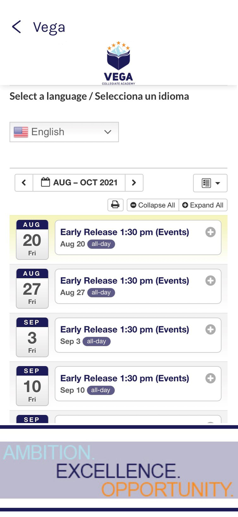Screen dimensions: 238x517
Task: Expand the Sep 10 event plus icon
Action: [211, 378]
